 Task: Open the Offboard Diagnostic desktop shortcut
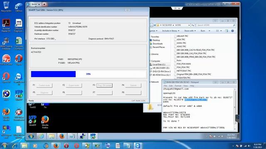click(x=19, y=25)
